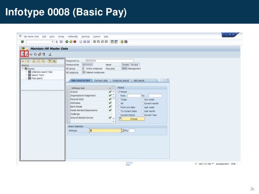Click the Delete trash can icon

44,54
